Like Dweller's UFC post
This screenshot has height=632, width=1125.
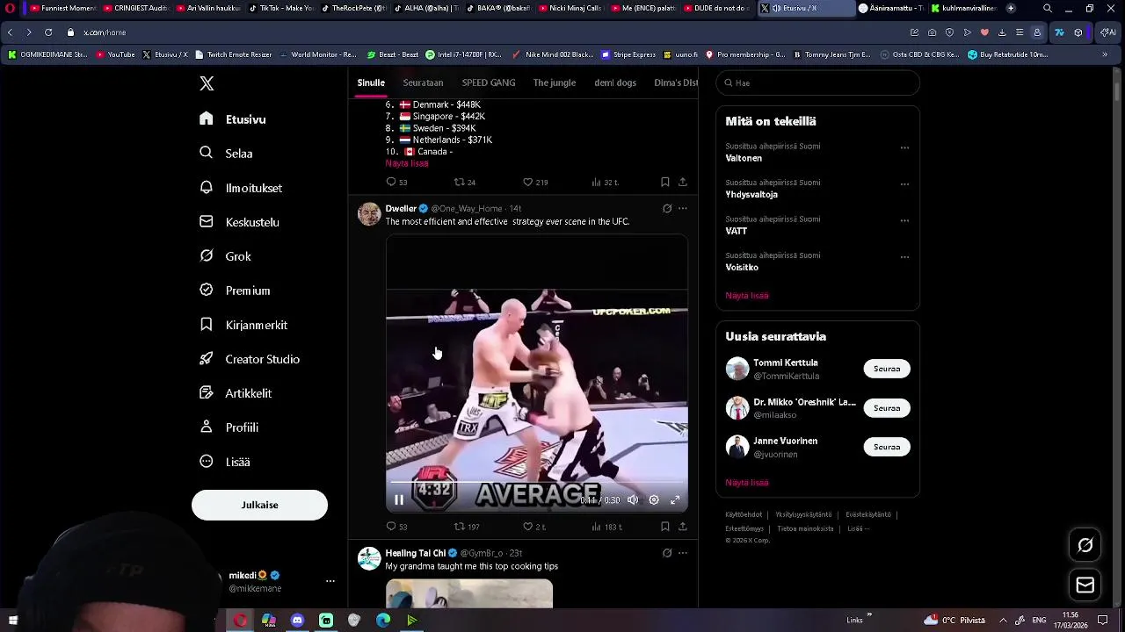(534, 527)
